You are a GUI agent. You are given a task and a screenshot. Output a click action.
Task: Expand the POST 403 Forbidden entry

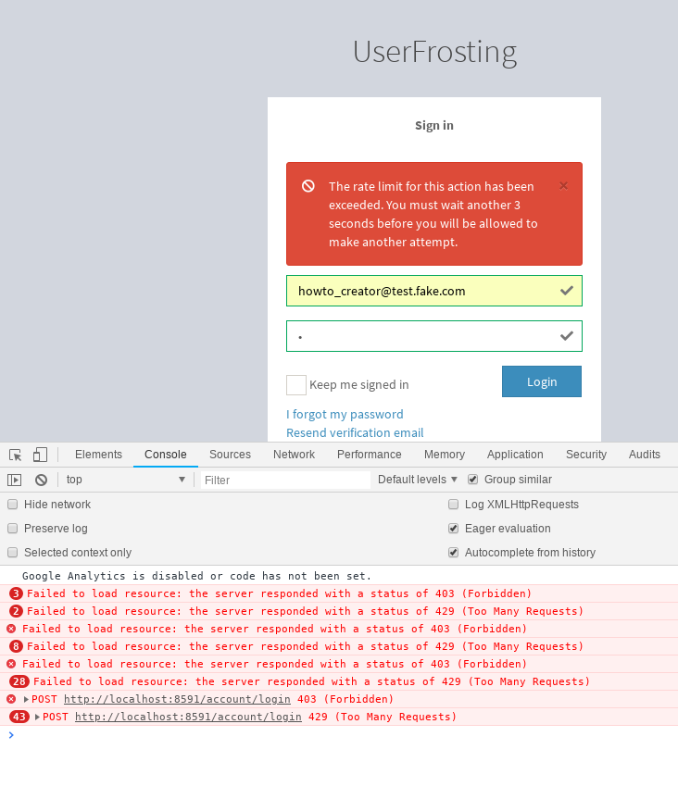[x=26, y=699]
